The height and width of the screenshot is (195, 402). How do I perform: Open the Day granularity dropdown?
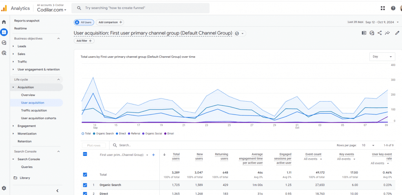[382, 57]
